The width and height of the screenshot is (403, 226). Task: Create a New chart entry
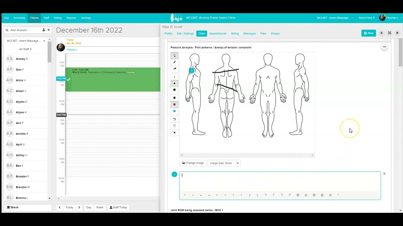(369, 33)
